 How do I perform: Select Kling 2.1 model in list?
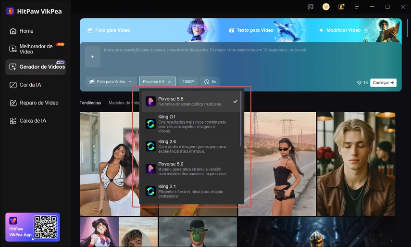[x=190, y=191]
